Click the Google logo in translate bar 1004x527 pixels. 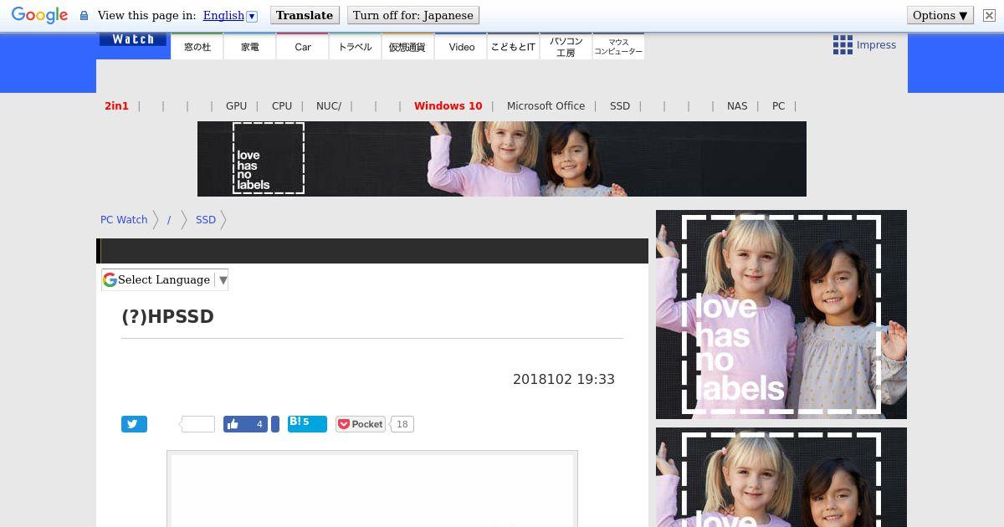point(39,15)
